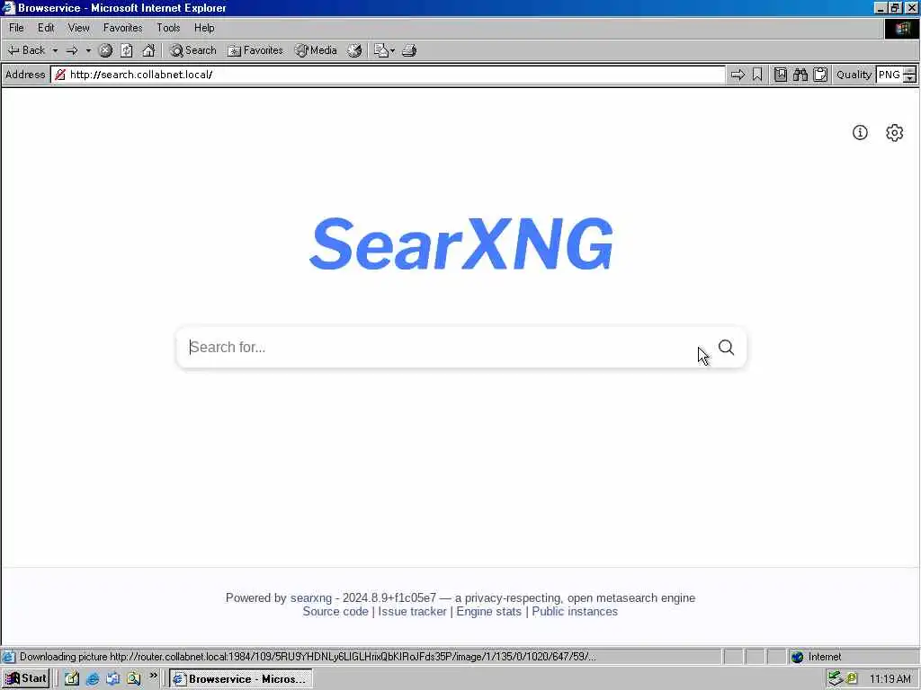Click the Show Desktop quick launch icon
921x690 pixels.
click(x=72, y=679)
